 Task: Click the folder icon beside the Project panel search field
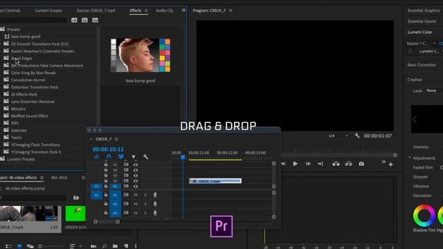76,198
